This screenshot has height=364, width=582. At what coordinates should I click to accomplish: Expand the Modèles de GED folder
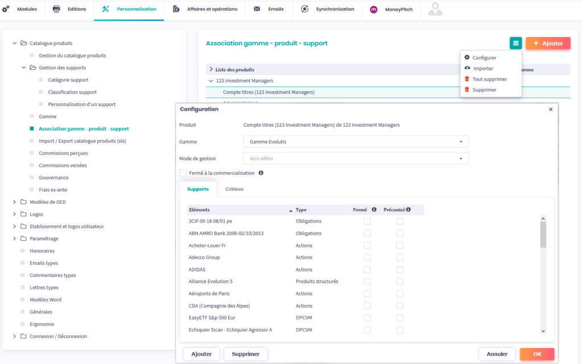tap(15, 202)
